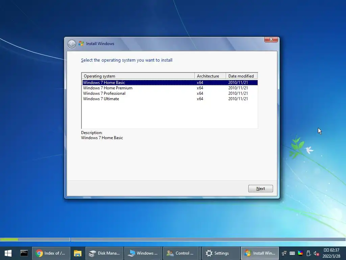
Task: Switch to Control Panel taskbar item
Action: (180, 253)
